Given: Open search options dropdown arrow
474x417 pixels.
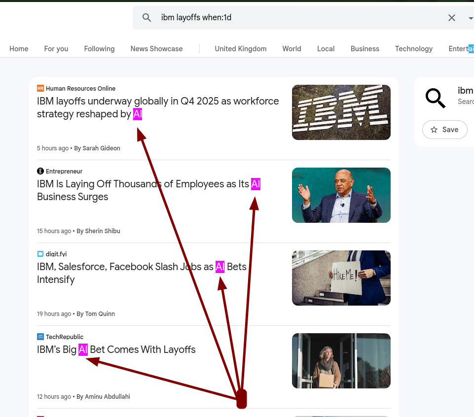Looking at the screenshot, I should coord(470,18).
